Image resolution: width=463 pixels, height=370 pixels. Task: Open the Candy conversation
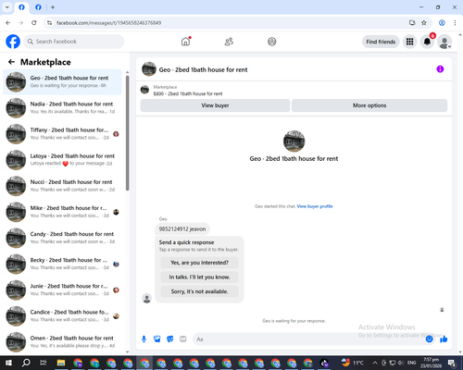click(x=63, y=238)
